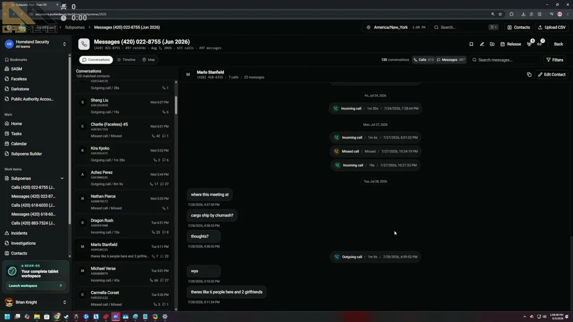Click Subpoenas in the breadcrumb

tap(75, 27)
